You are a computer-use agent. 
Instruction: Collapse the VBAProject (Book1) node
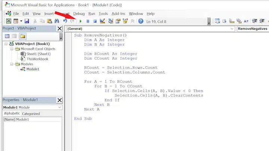pyautogui.click(x=6, y=44)
